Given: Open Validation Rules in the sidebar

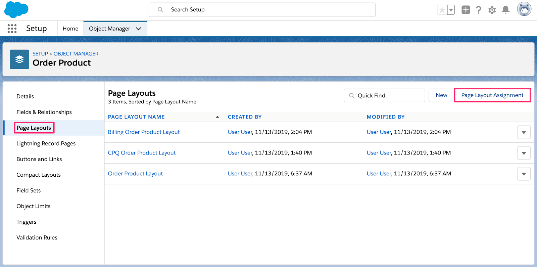Looking at the screenshot, I should pyautogui.click(x=37, y=237).
